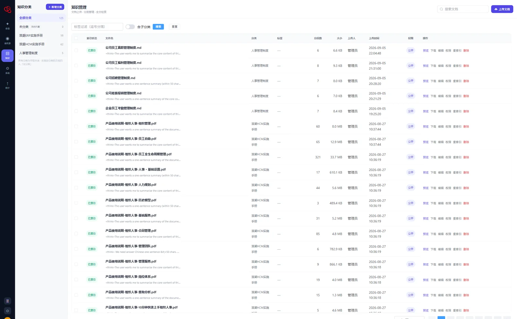Open the 系统 settings gear section

7,70
